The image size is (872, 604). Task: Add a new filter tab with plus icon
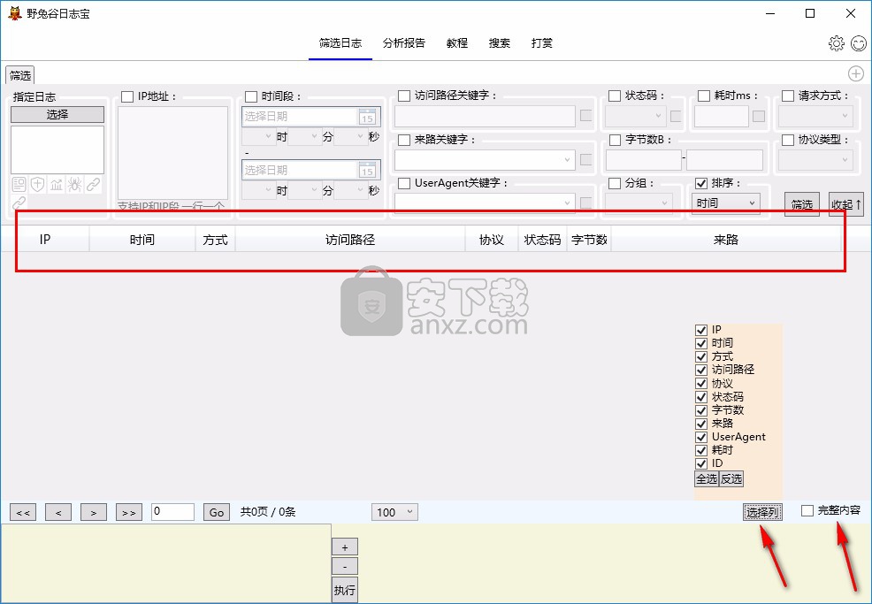pyautogui.click(x=855, y=73)
